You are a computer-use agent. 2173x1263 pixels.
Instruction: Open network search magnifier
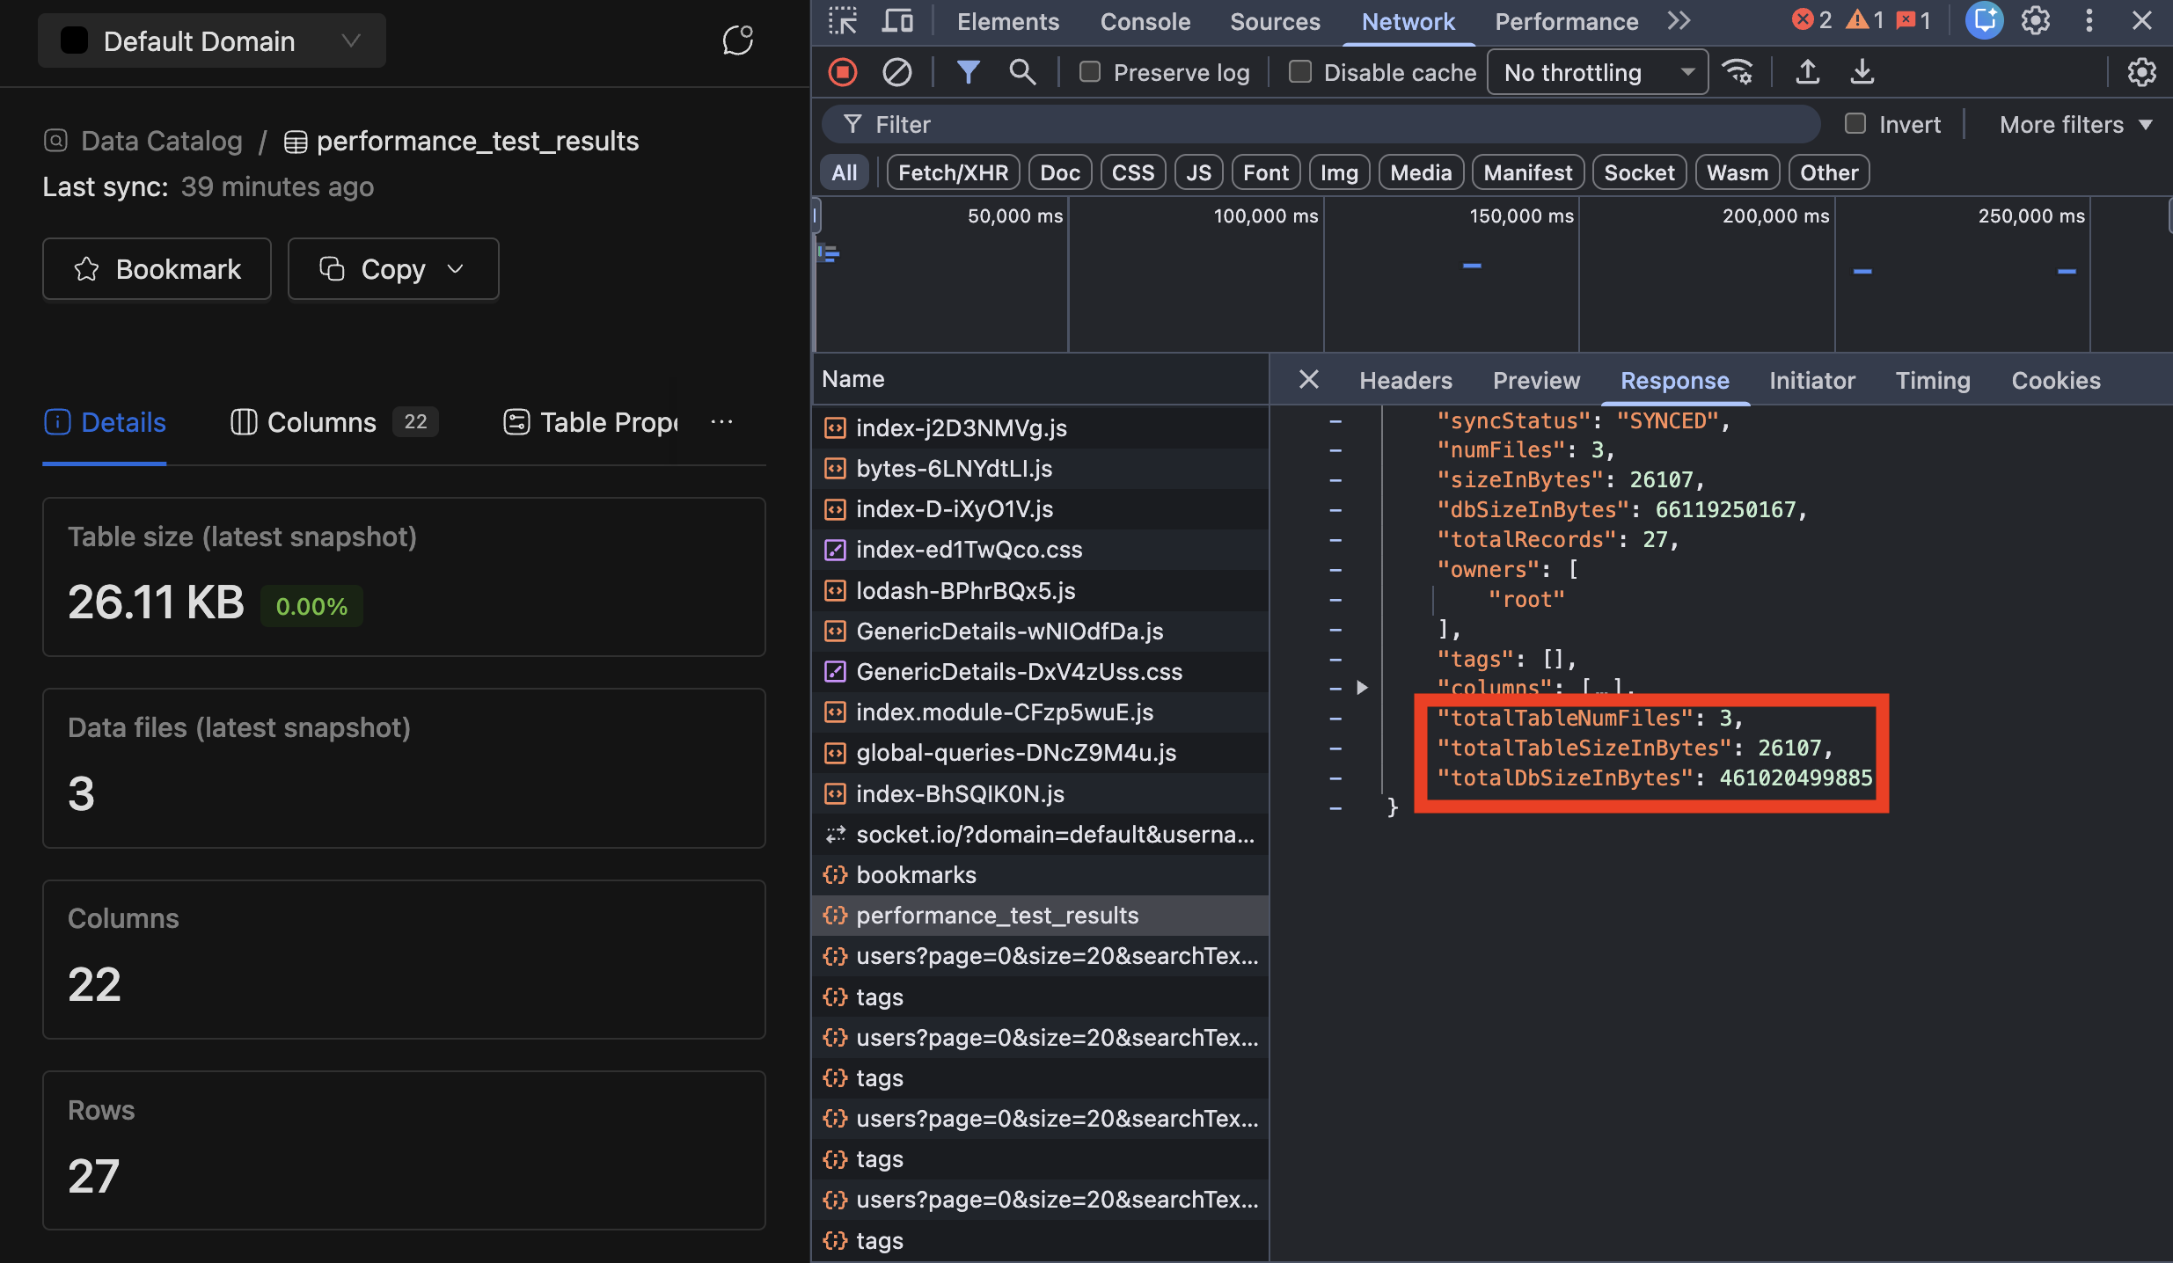pyautogui.click(x=1021, y=72)
